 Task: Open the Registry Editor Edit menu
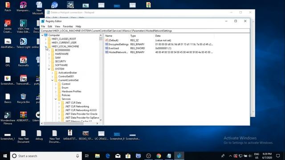[x=50, y=26]
